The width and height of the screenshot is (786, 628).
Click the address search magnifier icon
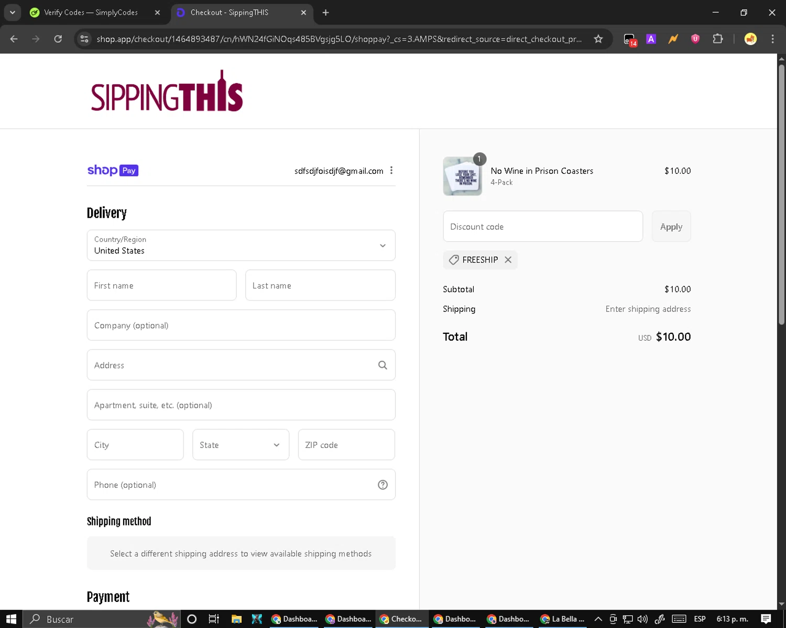coord(383,365)
